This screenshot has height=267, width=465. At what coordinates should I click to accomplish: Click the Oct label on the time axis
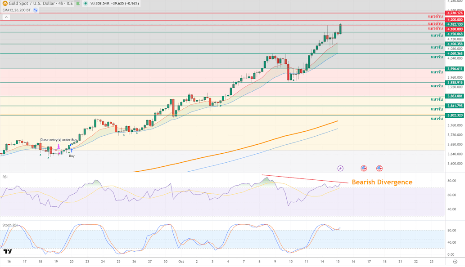(x=181, y=261)
